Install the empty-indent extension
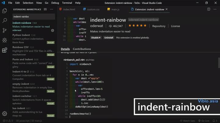The height and width of the screenshot is (123, 220). click(51, 91)
